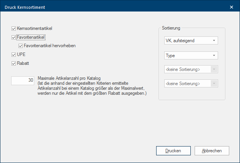Click the 'Sortierung' group heading
Image resolution: width=240 pixels, height=163 pixels.
[x=171, y=28]
